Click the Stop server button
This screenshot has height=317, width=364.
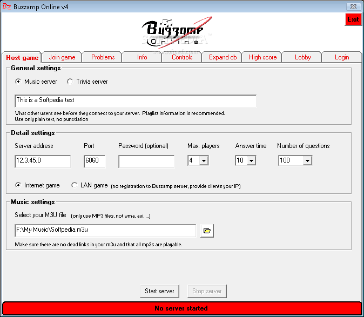tap(207, 291)
